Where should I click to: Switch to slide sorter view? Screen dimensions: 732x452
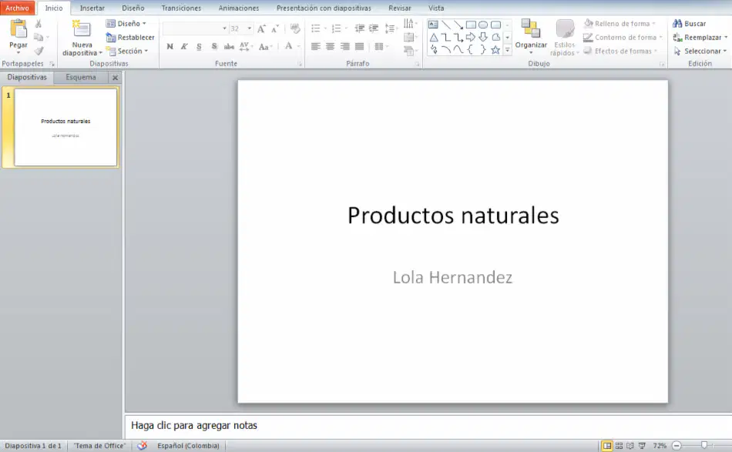tap(619, 446)
